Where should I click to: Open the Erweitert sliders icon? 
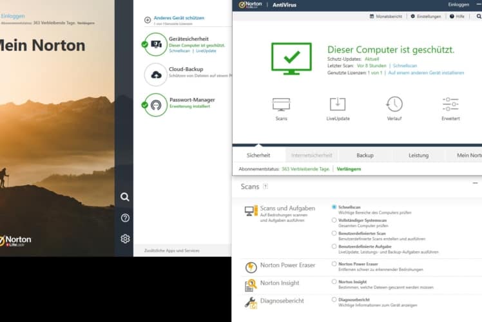[450, 104]
